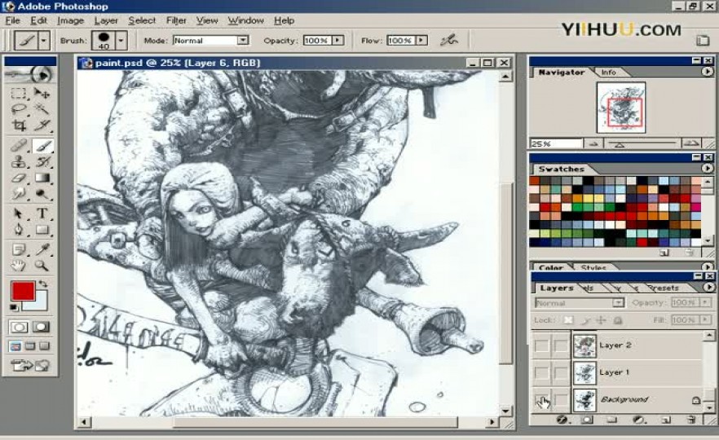Open the Layers panel menu arrow
The image size is (719, 440).
pyautogui.click(x=708, y=288)
